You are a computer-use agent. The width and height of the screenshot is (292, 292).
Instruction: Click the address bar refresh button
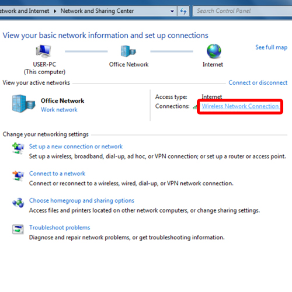click(x=183, y=11)
